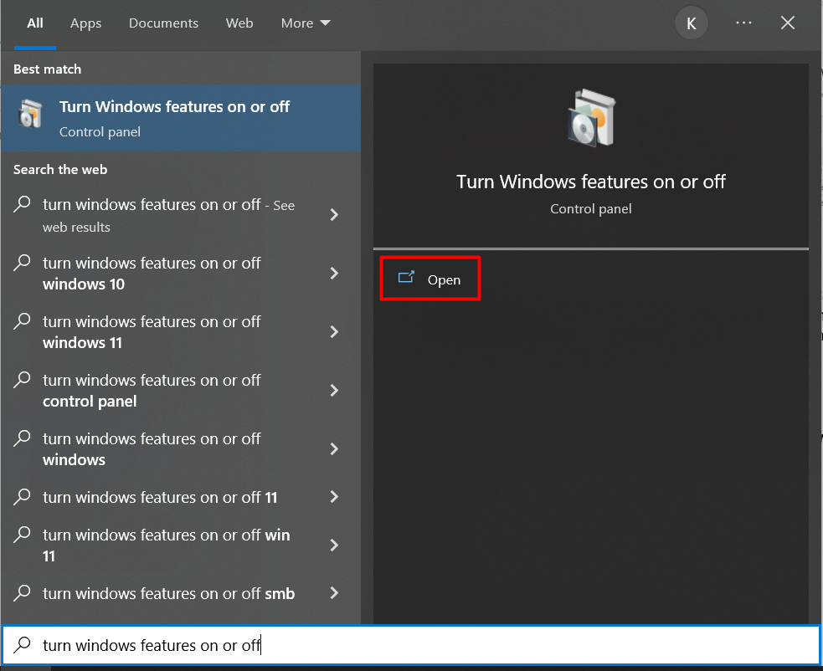Open the 'See web results' suggestion
The height and width of the screenshot is (671, 823).
pyautogui.click(x=181, y=215)
